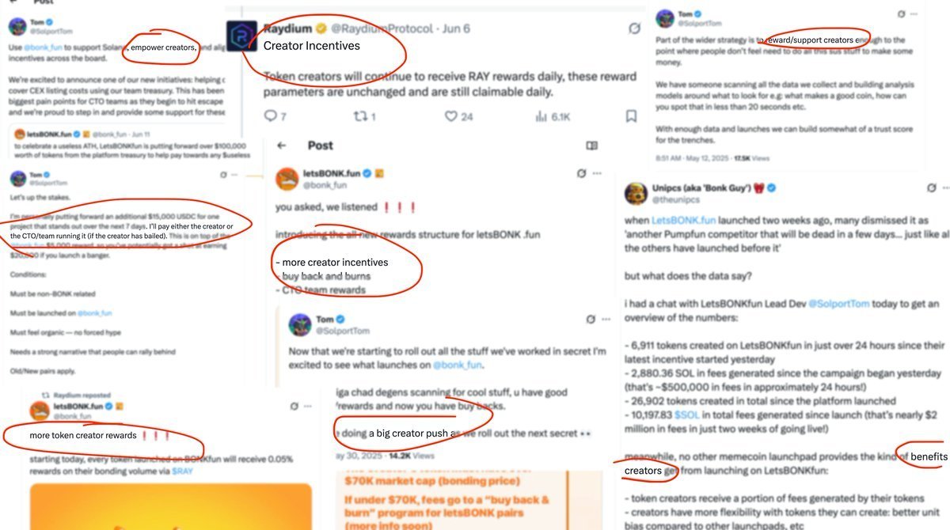Open the letsBONK.fun avatar in the central post
Image resolution: width=950 pixels, height=530 pixels.
[x=287, y=179]
